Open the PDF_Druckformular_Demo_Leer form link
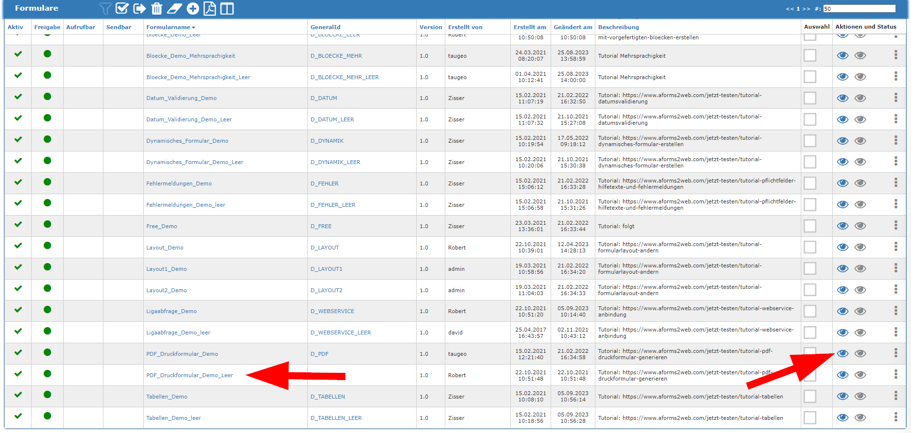The height and width of the screenshot is (433, 911). 189,375
